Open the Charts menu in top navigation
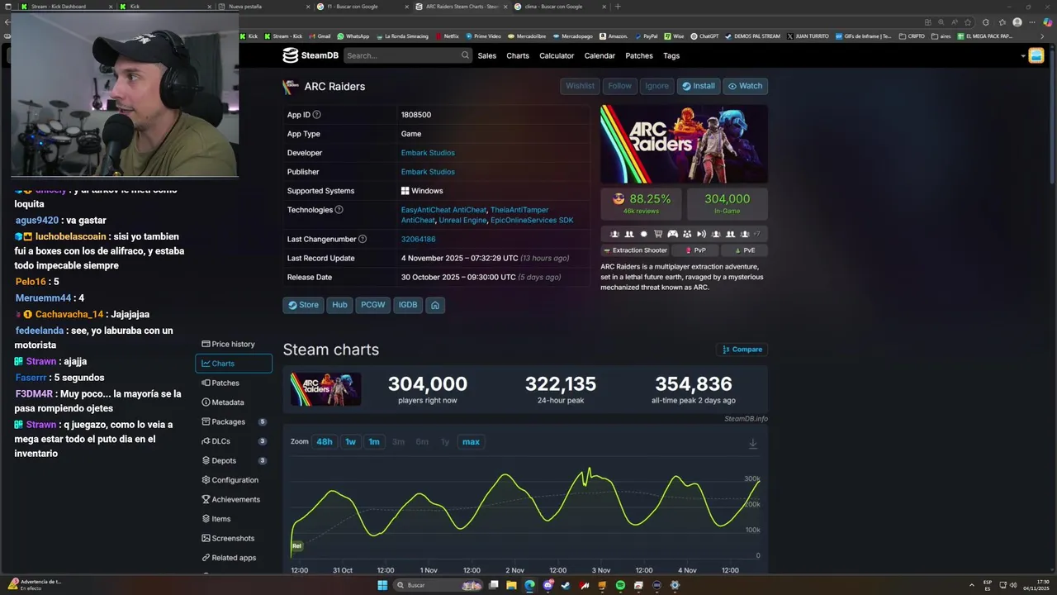 (x=518, y=55)
